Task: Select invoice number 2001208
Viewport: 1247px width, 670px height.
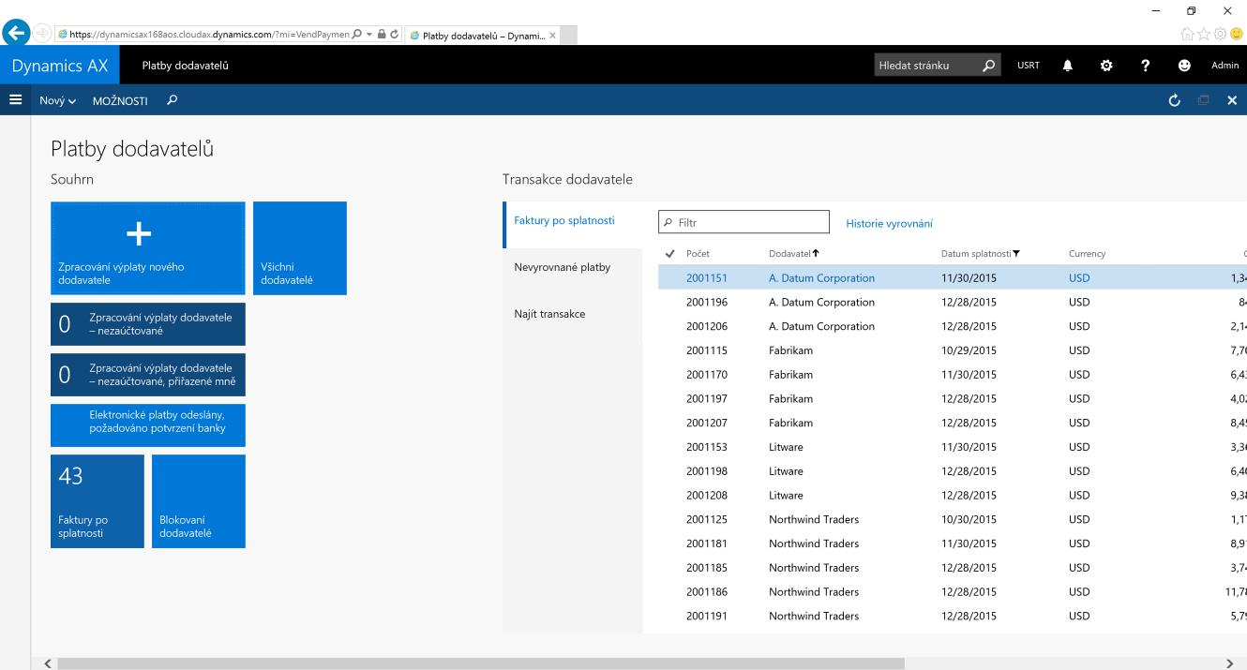Action: [707, 496]
